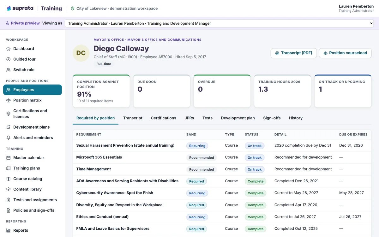Select the Required by position tab

click(x=95, y=118)
